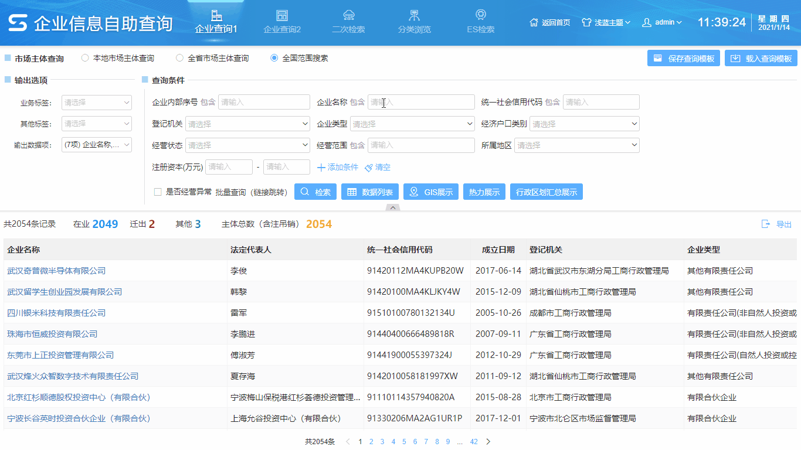Select 全省市场主体查询 radio option
The width and height of the screenshot is (801, 450).
pos(179,58)
